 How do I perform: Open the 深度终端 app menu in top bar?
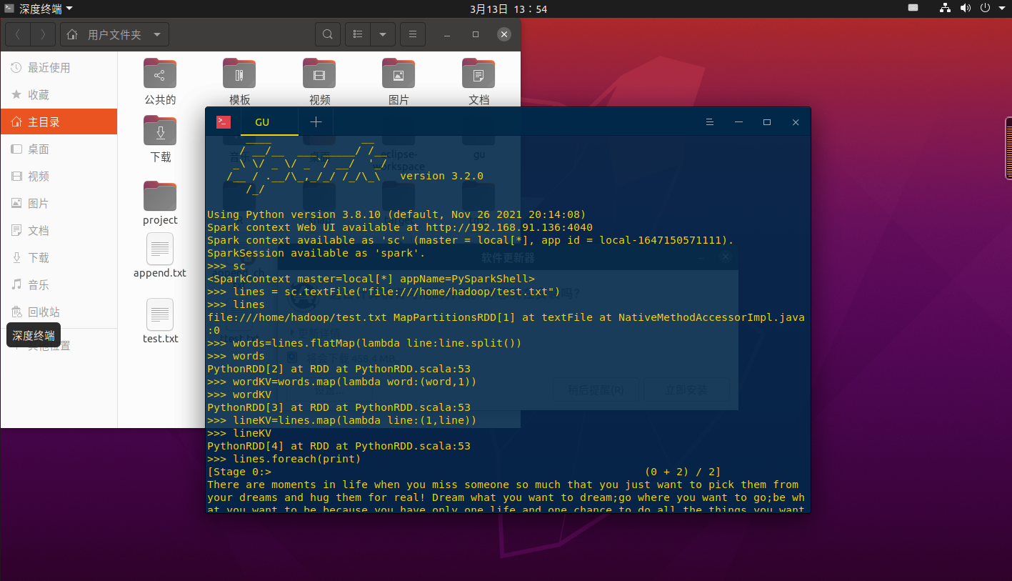click(39, 9)
